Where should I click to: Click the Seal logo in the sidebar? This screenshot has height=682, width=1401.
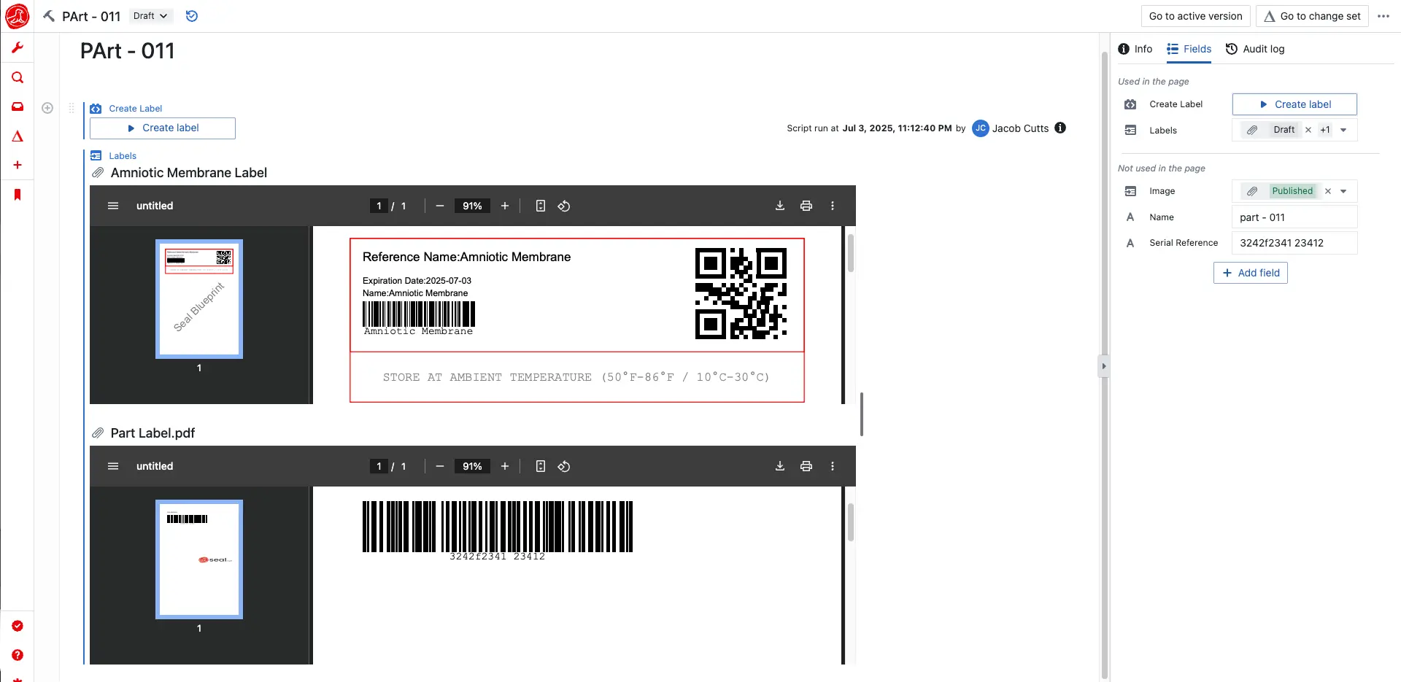(x=17, y=16)
